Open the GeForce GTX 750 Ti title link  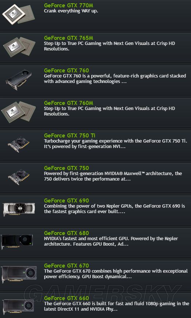pyautogui.click(x=70, y=136)
